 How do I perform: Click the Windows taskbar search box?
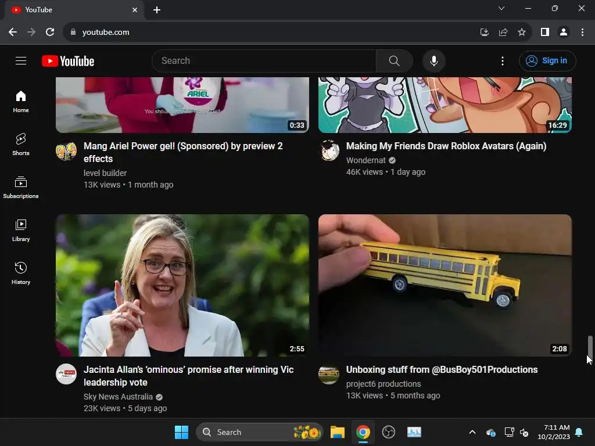pyautogui.click(x=260, y=432)
